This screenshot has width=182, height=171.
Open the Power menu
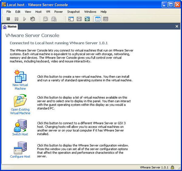tap(59, 12)
